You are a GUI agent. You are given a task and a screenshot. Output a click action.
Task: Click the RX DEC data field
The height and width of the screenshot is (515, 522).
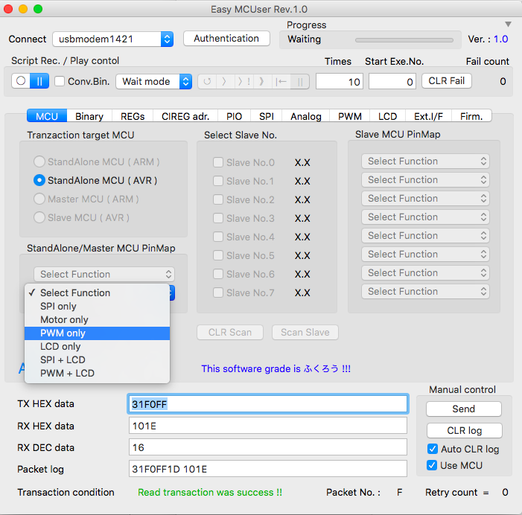pyautogui.click(x=268, y=447)
